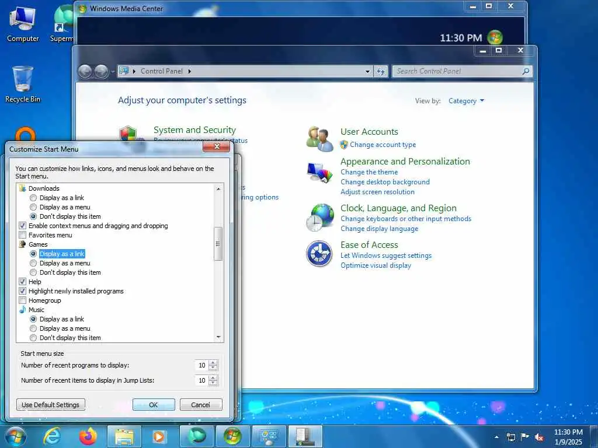The width and height of the screenshot is (598, 448).
Task: Open Windows Media Player taskbar icon
Action: coord(159,436)
